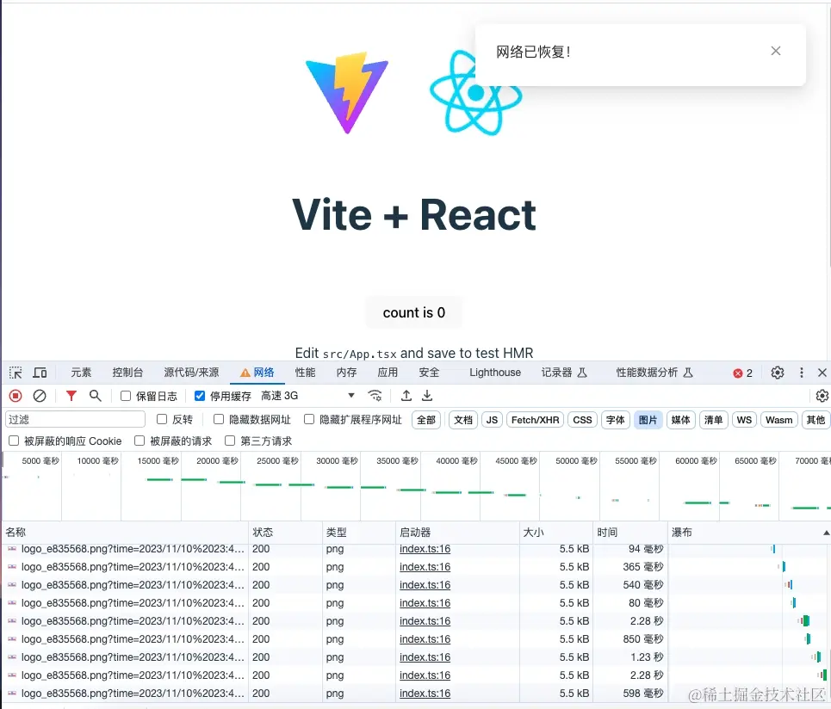Open Lighthouse tab
The width and height of the screenshot is (831, 709).
495,373
